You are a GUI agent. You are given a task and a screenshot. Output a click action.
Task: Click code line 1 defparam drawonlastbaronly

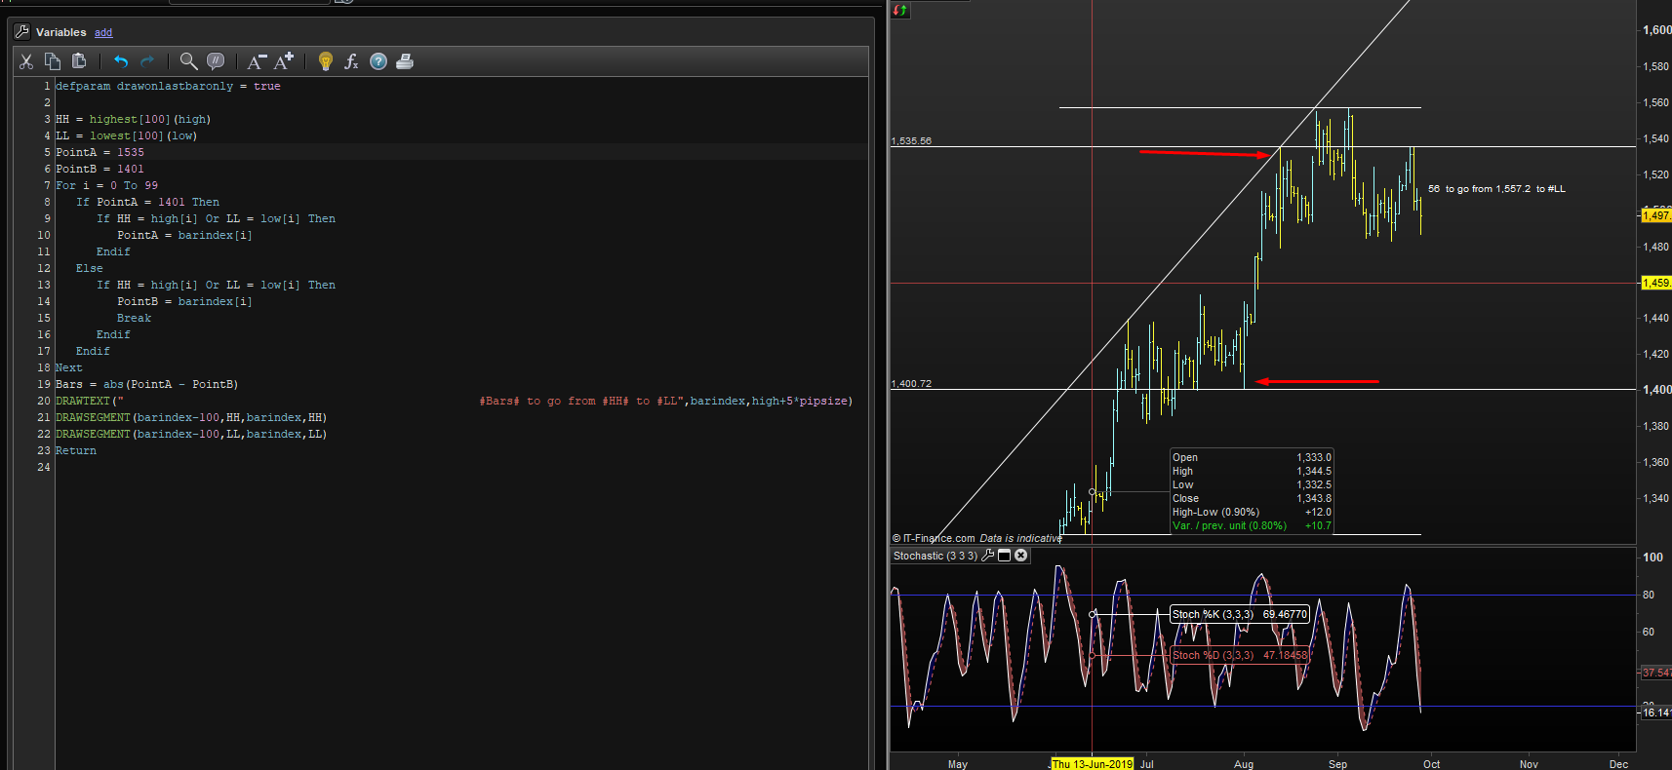[168, 86]
